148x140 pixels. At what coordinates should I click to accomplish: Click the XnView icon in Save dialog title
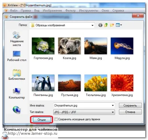[x=7, y=17]
